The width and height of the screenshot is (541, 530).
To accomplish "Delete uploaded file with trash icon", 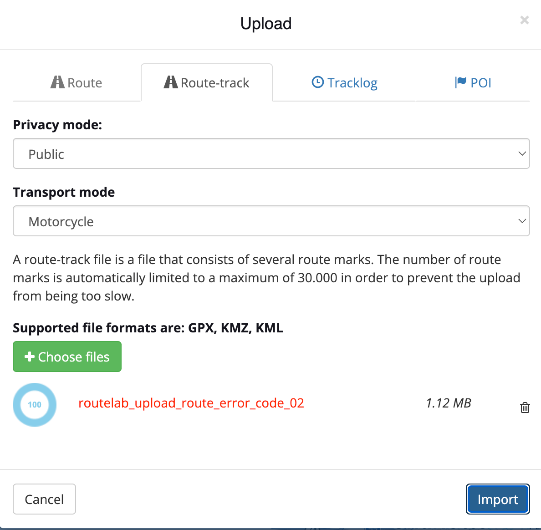I will [525, 408].
